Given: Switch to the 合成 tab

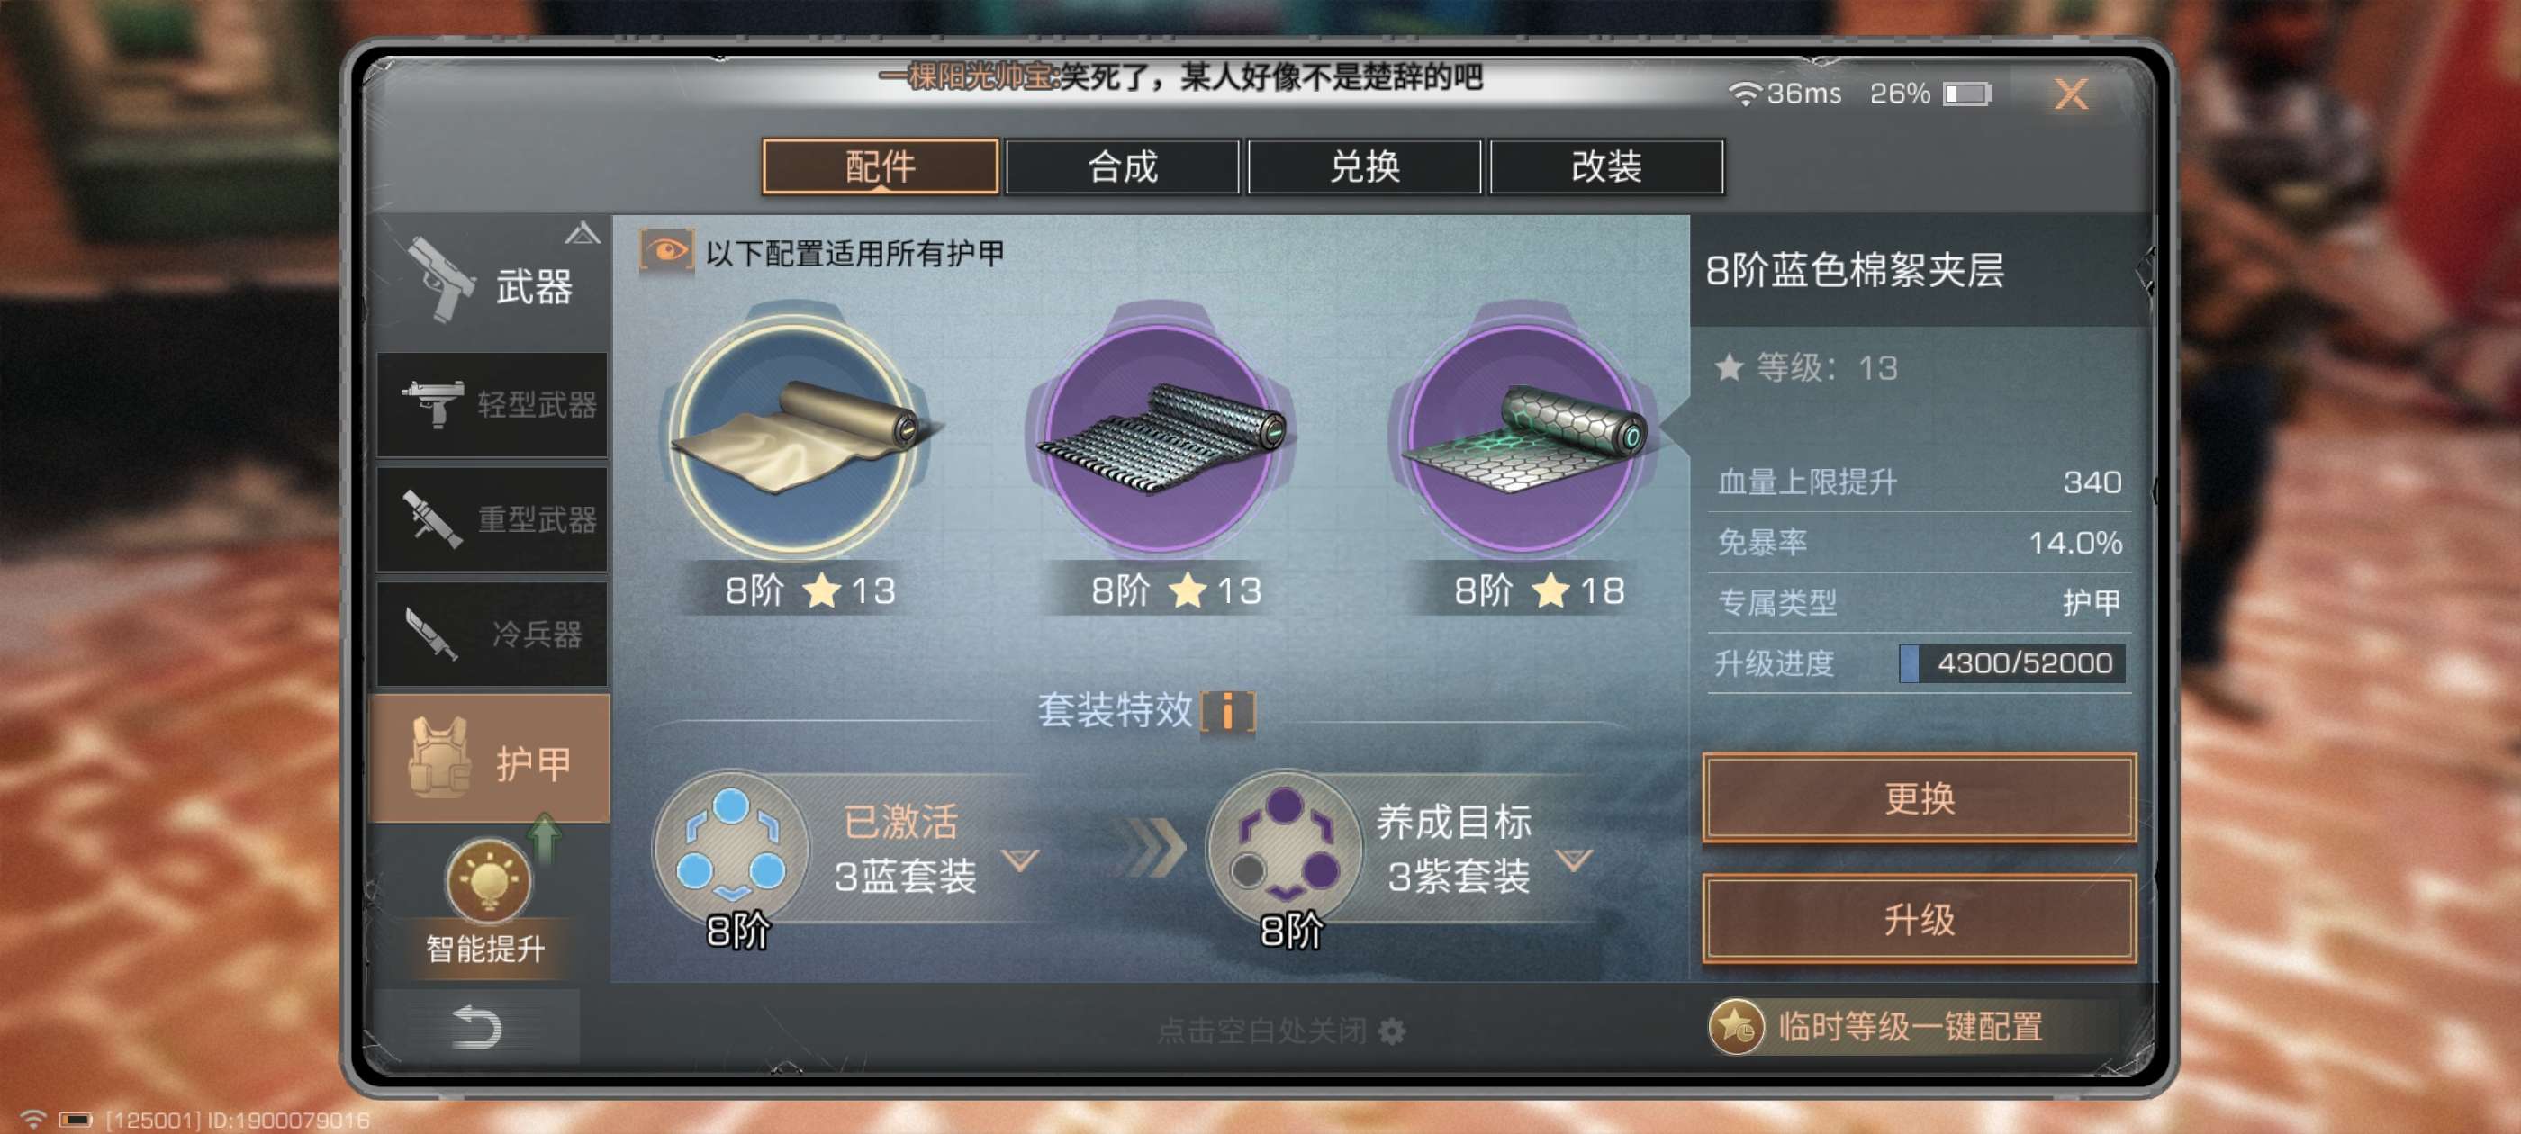Looking at the screenshot, I should click(x=1123, y=167).
